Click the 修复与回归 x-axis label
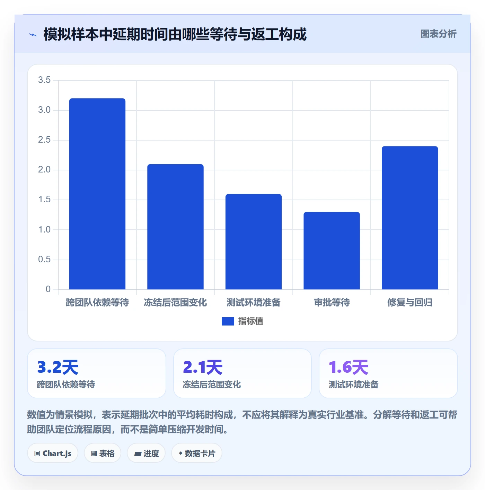 pyautogui.click(x=410, y=303)
